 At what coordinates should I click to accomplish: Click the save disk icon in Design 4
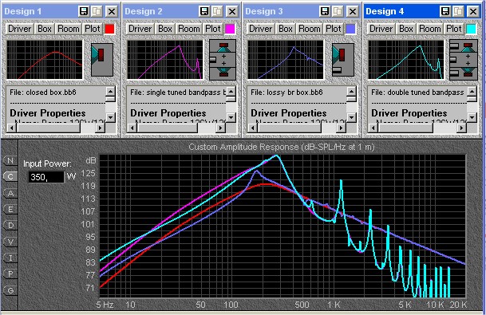point(445,12)
